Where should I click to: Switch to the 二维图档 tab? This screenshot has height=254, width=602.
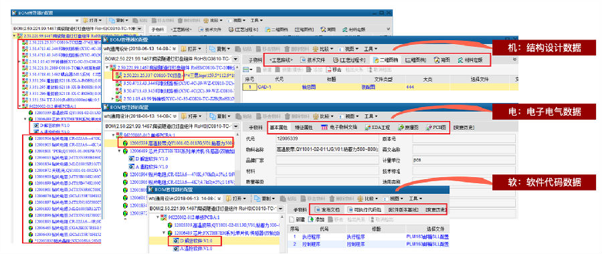pos(385,60)
